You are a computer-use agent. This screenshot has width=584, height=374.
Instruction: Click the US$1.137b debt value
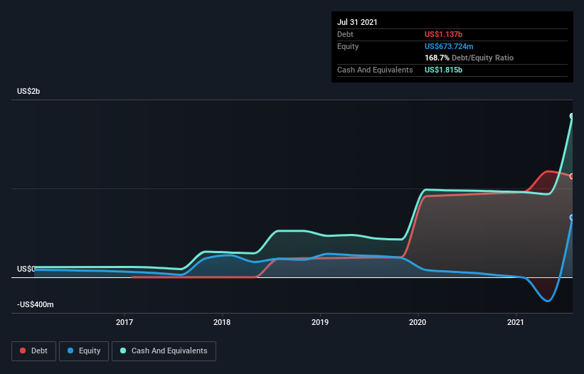tap(444, 34)
